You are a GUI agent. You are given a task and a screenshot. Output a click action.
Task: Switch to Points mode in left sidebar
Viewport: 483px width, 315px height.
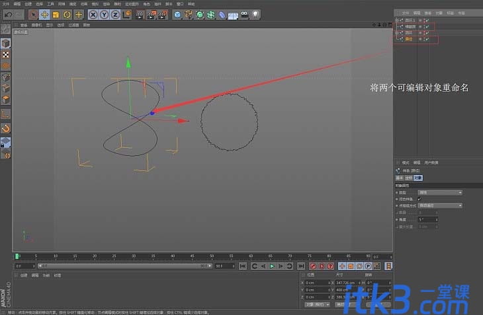5,77
